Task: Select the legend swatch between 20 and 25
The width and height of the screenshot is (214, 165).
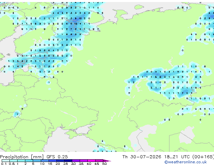Action: [x=60, y=161]
